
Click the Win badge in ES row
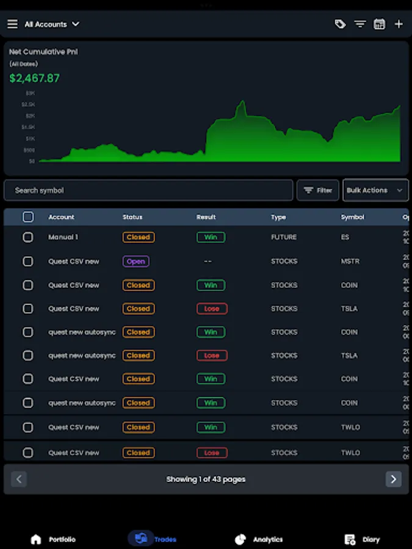(211, 237)
